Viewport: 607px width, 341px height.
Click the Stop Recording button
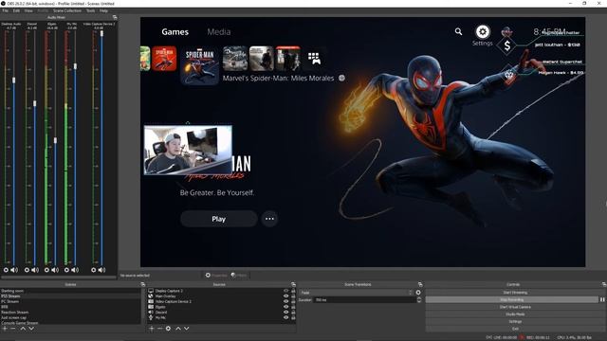click(512, 299)
